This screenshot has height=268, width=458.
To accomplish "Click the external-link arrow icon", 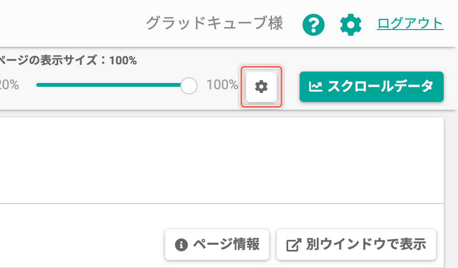I will [293, 245].
